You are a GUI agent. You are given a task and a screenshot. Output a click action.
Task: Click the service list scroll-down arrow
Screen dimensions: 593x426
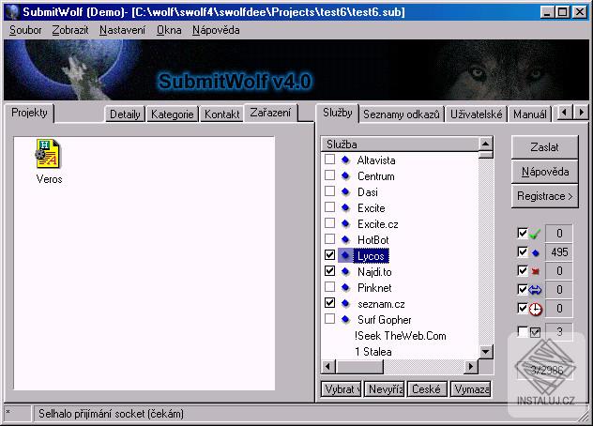click(x=485, y=352)
